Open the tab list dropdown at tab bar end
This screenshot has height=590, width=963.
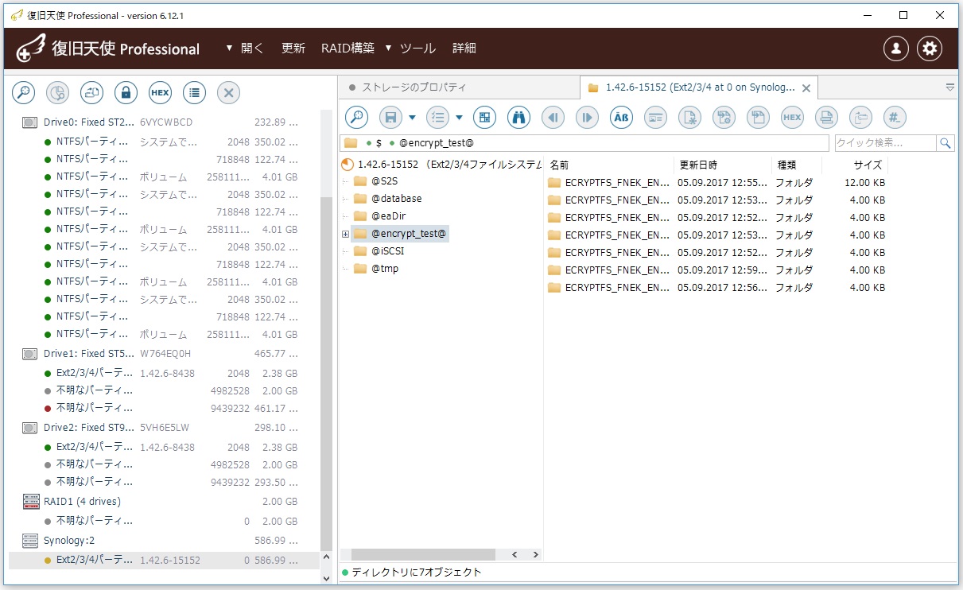(950, 87)
